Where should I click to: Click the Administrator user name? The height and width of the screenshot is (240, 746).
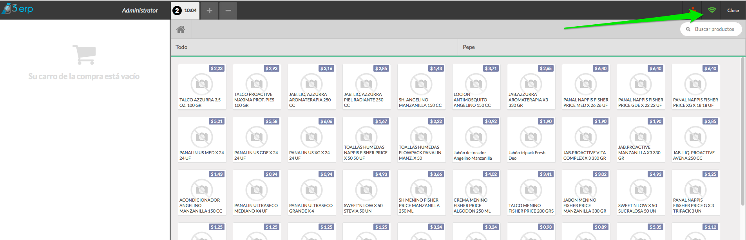click(x=140, y=11)
